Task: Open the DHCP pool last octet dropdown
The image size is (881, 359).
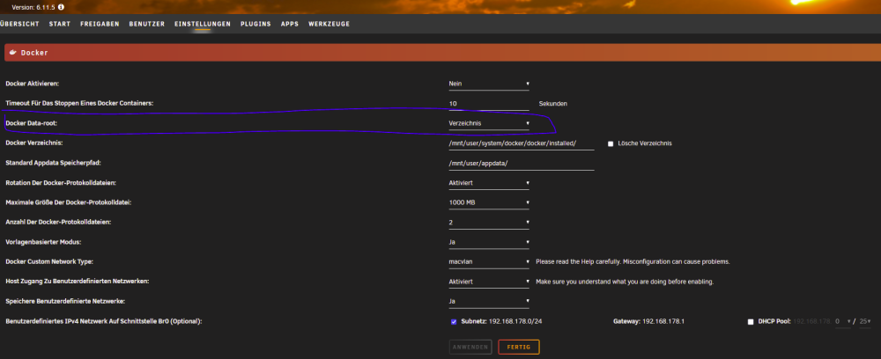Action: [843, 321]
